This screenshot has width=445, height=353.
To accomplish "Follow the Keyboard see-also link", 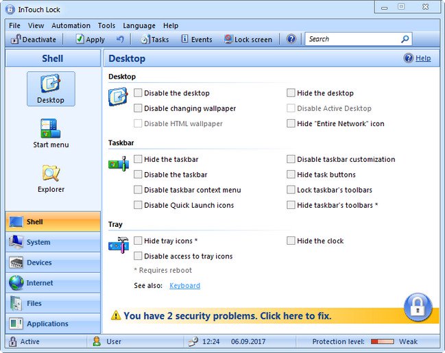I will (184, 285).
